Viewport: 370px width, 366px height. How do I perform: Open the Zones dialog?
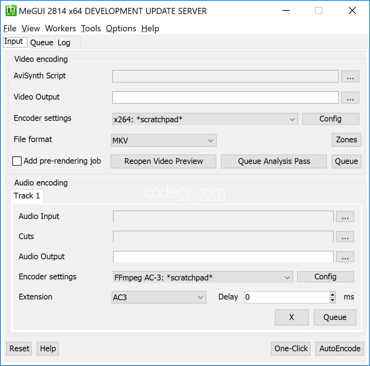click(347, 140)
